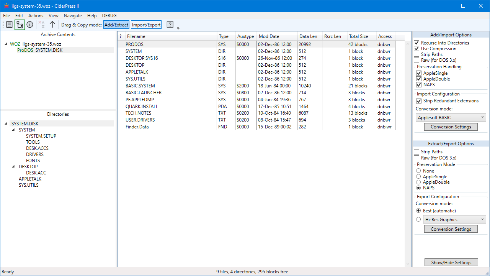490x276 pixels.
Task: Open export Conversion Settings button
Action: coord(451,229)
